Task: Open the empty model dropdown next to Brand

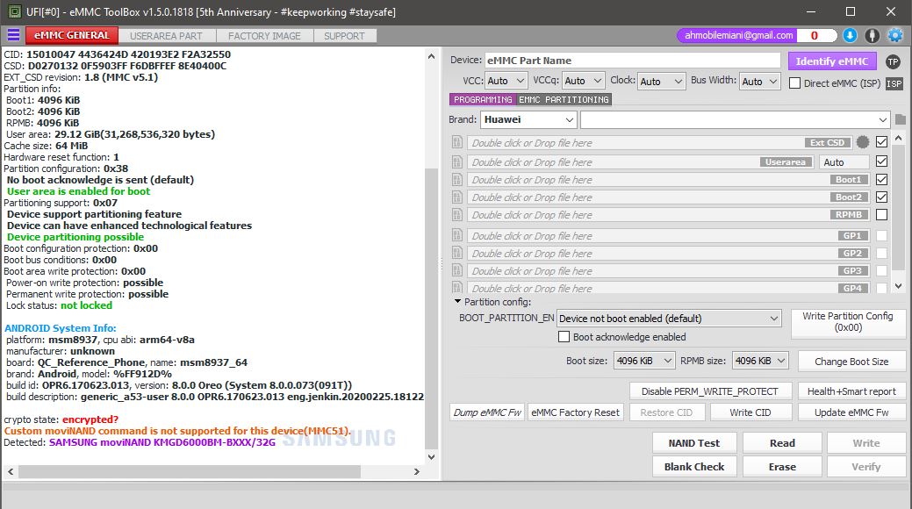Action: pyautogui.click(x=736, y=120)
